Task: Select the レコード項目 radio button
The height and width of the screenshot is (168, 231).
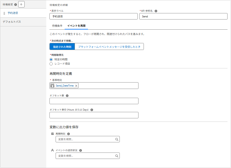Action: 51,64
